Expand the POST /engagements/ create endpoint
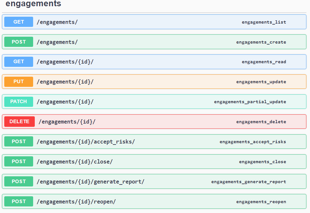 (57, 42)
